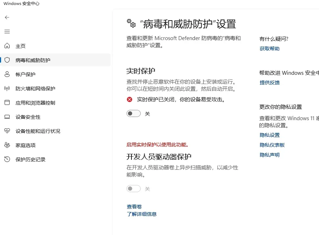This screenshot has height=235, width=319.
Task: Toggle the 开发人员驱动器保护 switch
Action: point(134,189)
